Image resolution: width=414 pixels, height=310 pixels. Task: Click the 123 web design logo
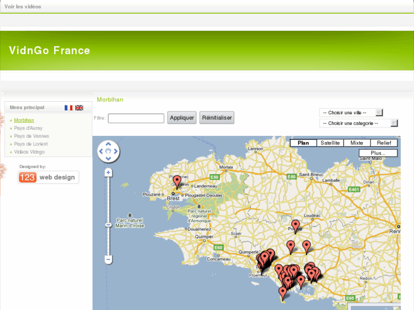pos(48,177)
